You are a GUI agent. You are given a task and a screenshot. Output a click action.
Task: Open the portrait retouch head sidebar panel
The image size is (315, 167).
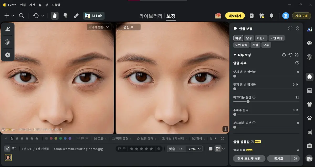309,77
